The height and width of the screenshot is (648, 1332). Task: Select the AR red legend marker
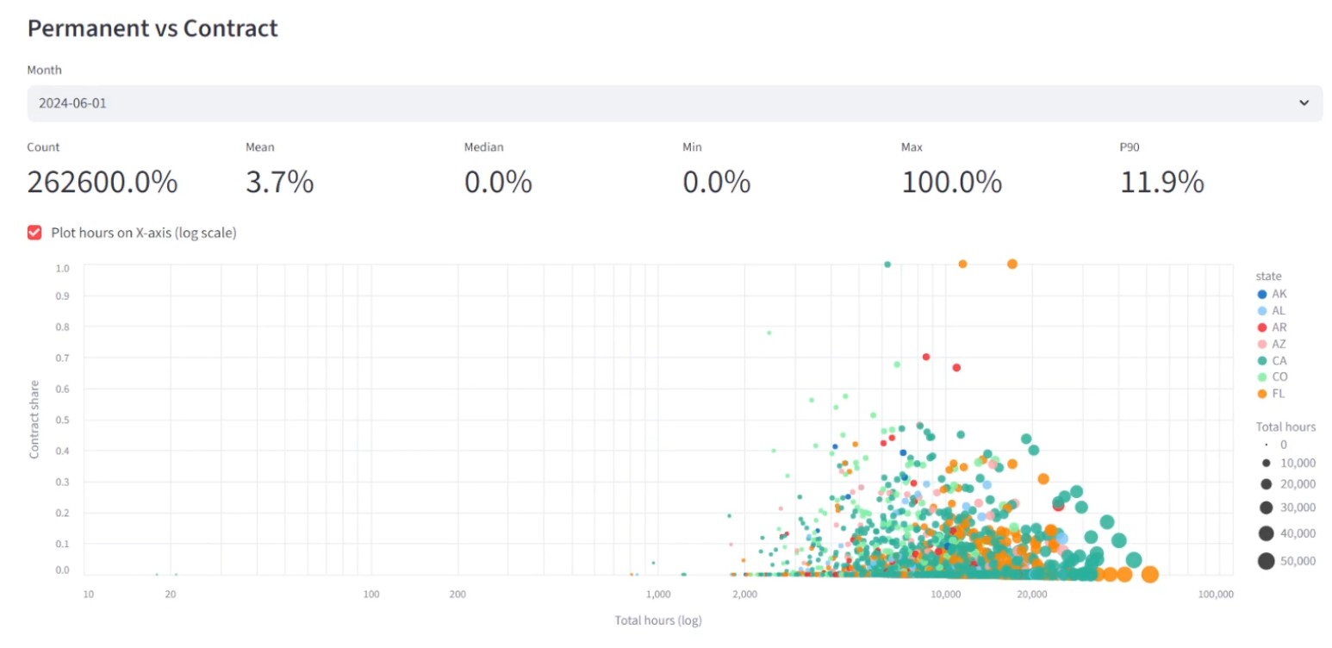[x=1262, y=327]
